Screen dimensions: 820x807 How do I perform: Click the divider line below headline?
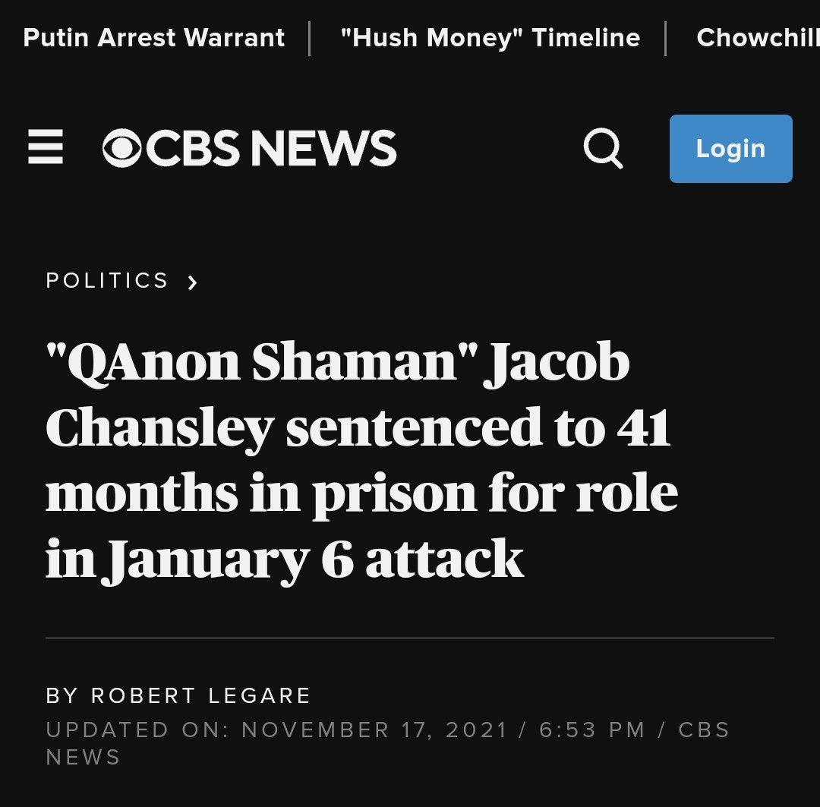(410, 638)
